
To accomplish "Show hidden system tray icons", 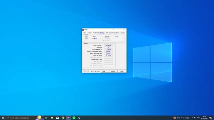I will pyautogui.click(x=192, y=118).
